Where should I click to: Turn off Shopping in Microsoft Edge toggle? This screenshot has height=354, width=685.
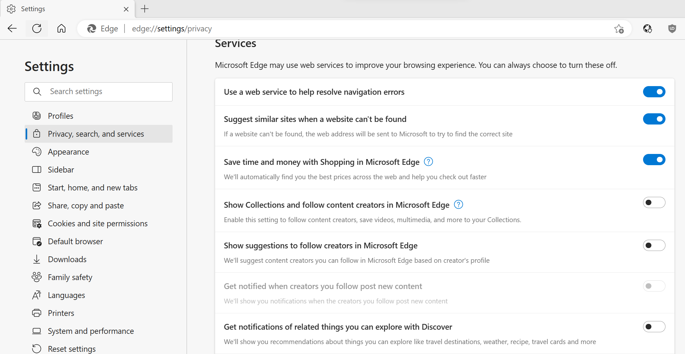tap(654, 160)
